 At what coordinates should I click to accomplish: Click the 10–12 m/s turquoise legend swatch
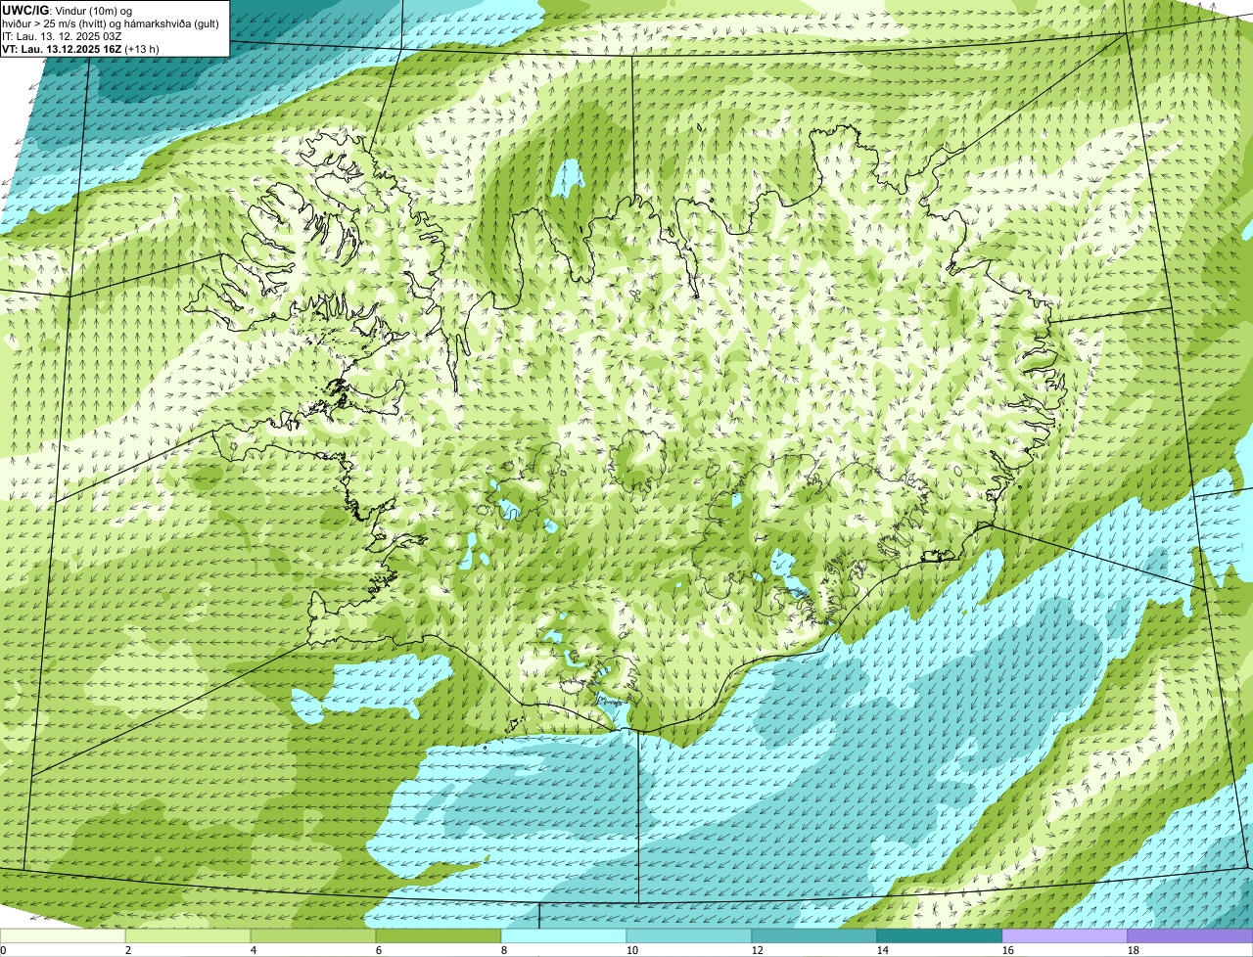point(689,936)
